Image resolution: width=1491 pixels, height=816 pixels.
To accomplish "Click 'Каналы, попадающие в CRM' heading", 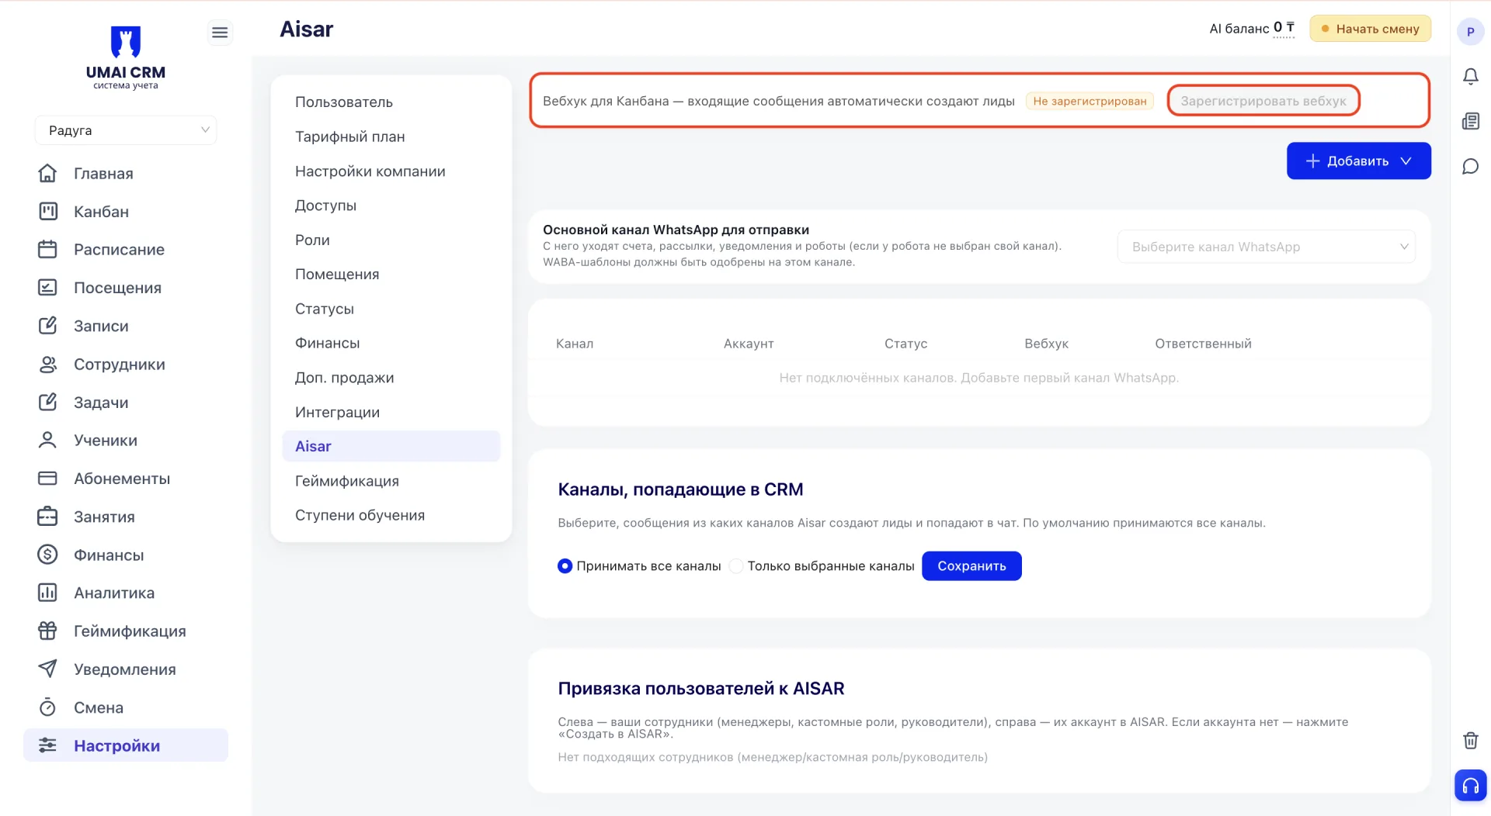I will pyautogui.click(x=680, y=489).
